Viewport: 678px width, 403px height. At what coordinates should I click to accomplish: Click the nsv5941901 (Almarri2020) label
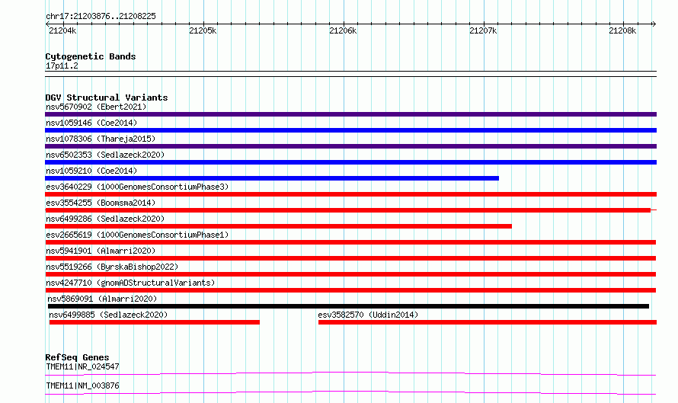click(x=101, y=251)
